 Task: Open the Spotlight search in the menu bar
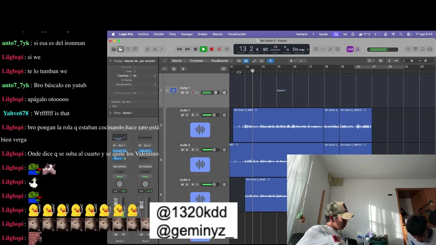(401, 34)
